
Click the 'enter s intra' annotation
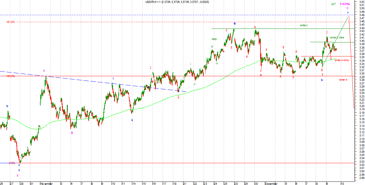tap(342, 60)
